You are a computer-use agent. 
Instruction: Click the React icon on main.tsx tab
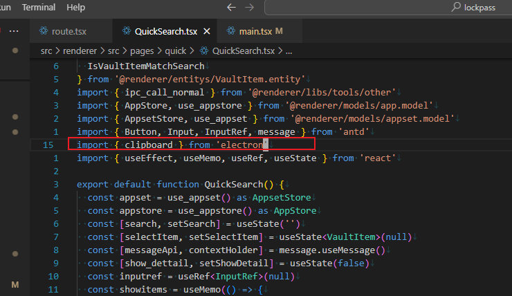tap(228, 31)
